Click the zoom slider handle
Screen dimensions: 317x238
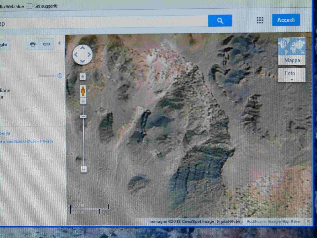coord(83,116)
